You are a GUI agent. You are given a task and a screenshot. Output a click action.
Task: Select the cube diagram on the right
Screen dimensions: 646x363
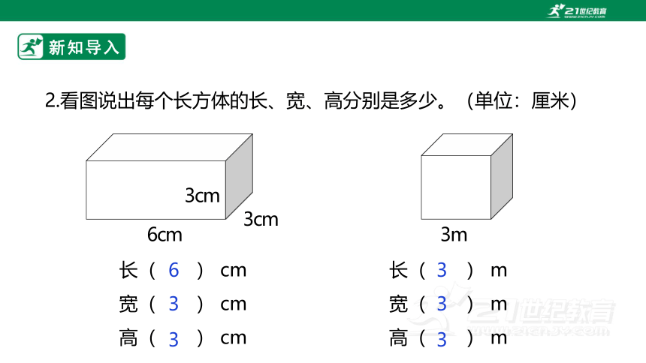(x=466, y=176)
